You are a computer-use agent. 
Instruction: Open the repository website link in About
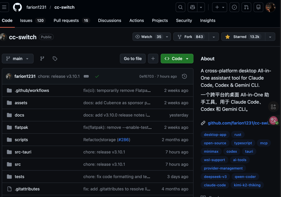239,123
